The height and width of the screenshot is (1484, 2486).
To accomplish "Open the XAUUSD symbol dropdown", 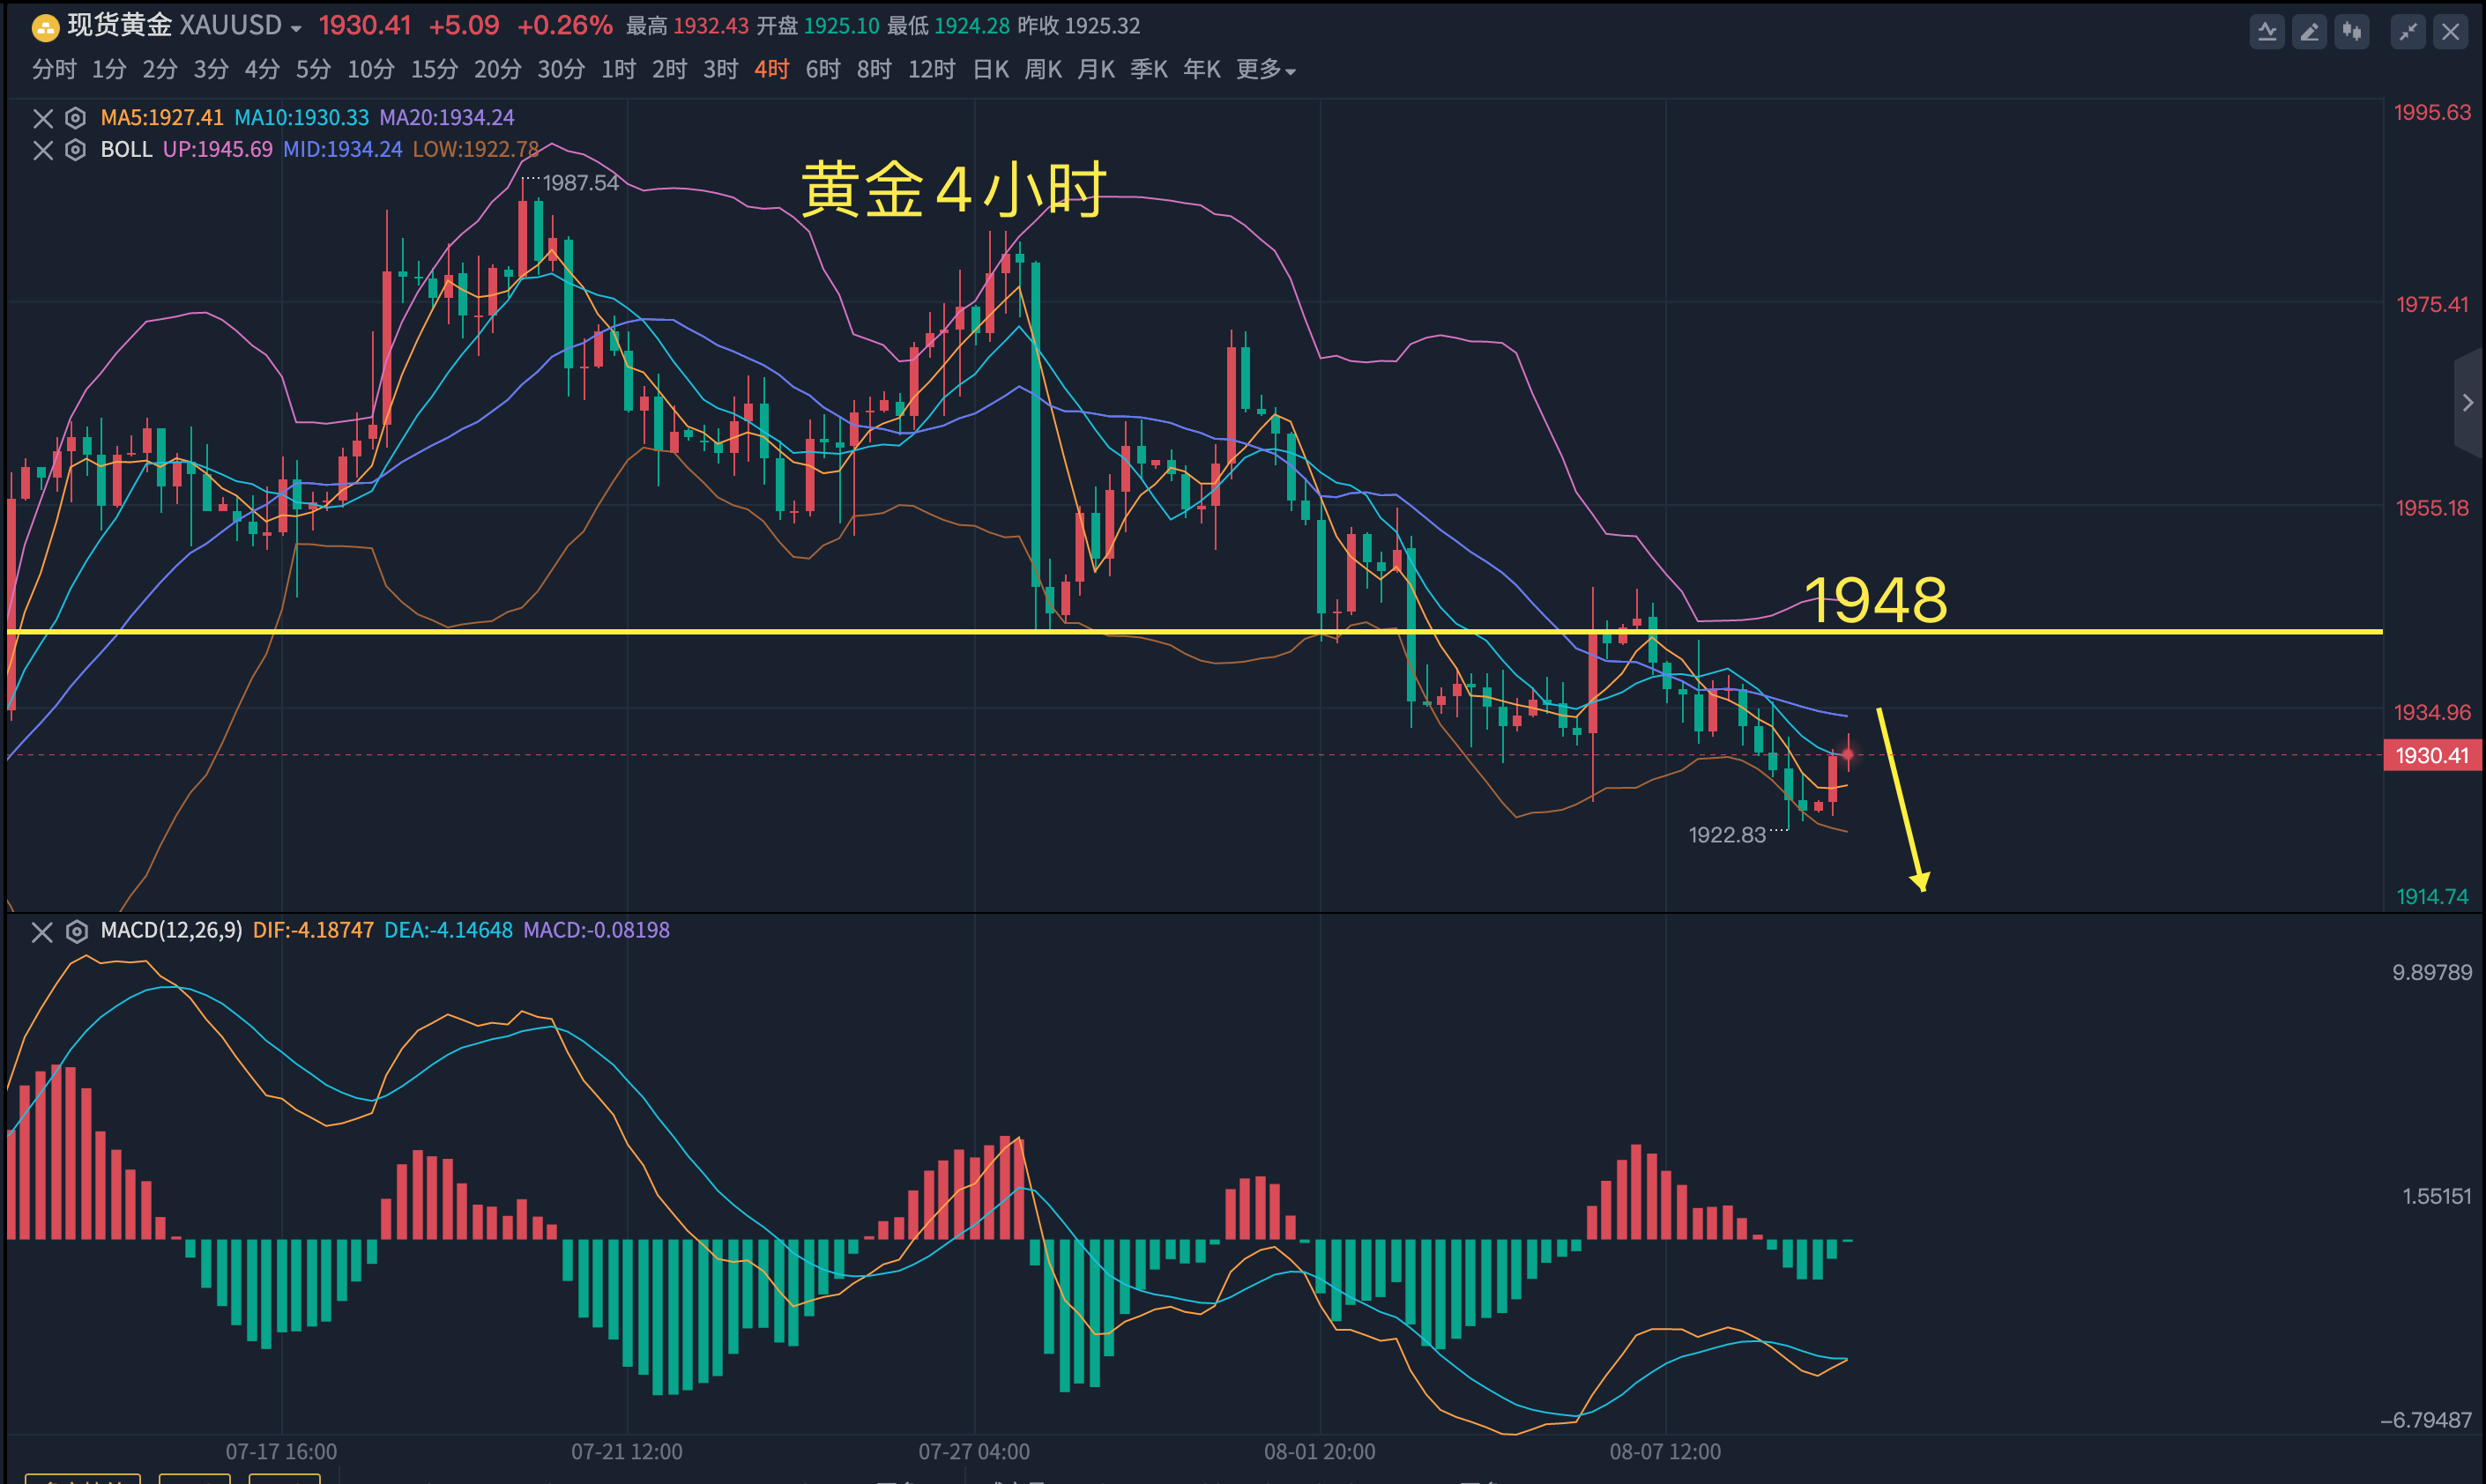I will (x=296, y=29).
